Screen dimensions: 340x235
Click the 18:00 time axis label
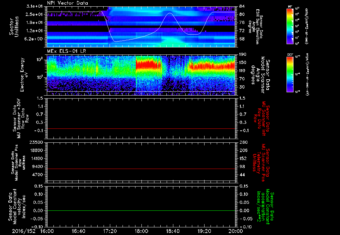pyautogui.click(x=141, y=231)
